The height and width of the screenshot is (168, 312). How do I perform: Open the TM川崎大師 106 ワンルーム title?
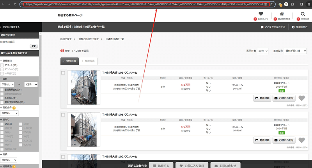[120, 73]
